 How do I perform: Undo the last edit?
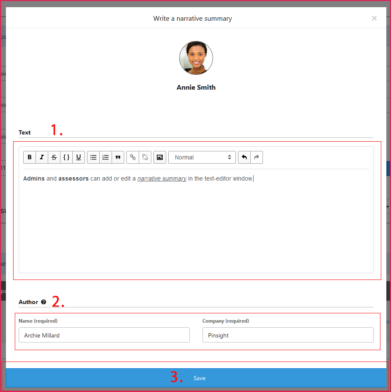pyautogui.click(x=244, y=157)
